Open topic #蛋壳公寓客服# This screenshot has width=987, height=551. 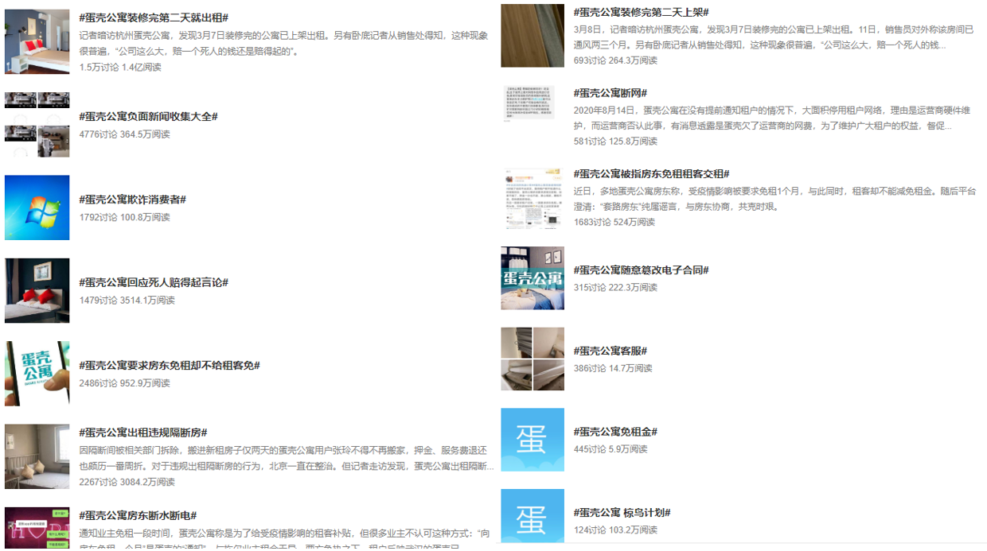[611, 351]
